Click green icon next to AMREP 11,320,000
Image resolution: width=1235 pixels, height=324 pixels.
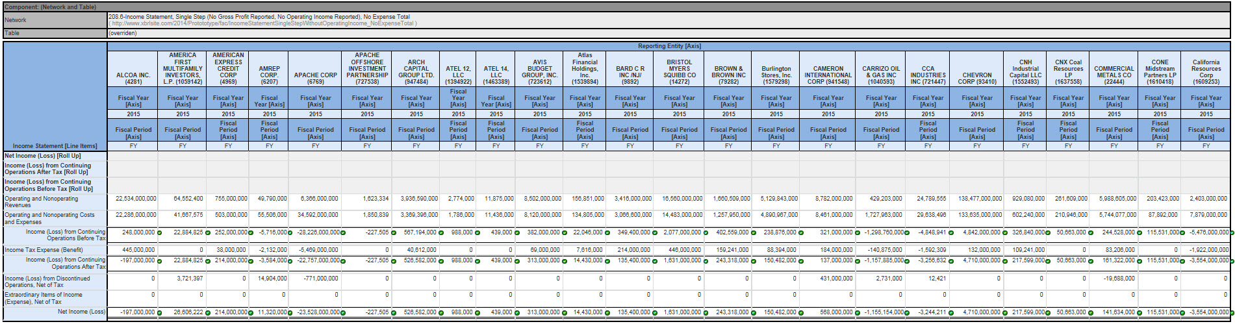pos(290,313)
